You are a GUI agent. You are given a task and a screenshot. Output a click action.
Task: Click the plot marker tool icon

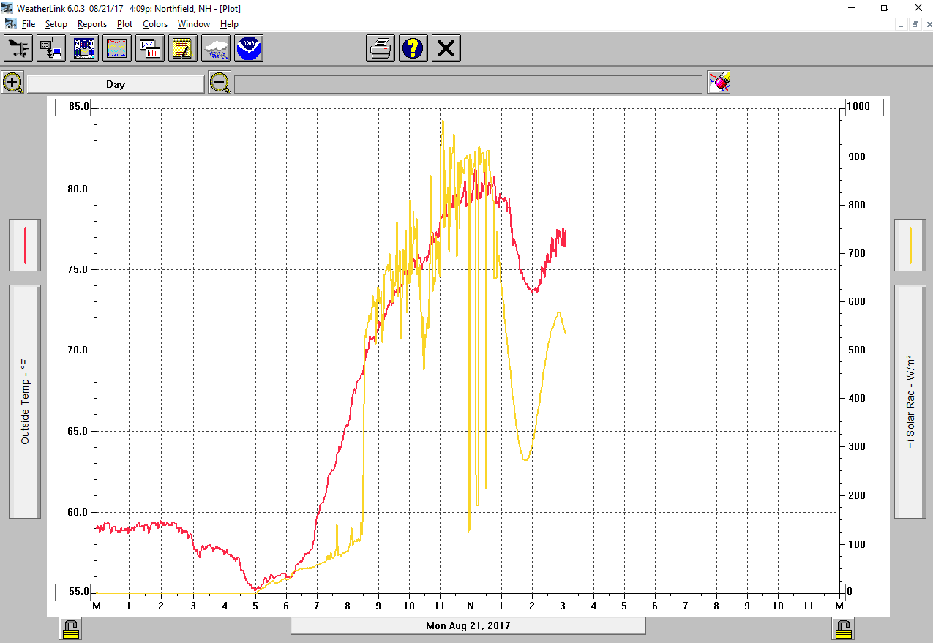[x=719, y=82]
